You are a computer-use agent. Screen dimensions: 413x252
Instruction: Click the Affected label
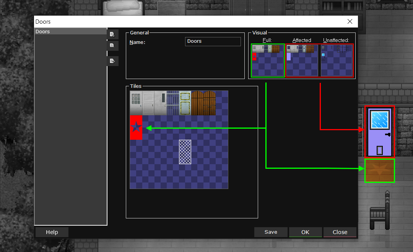pos(302,40)
